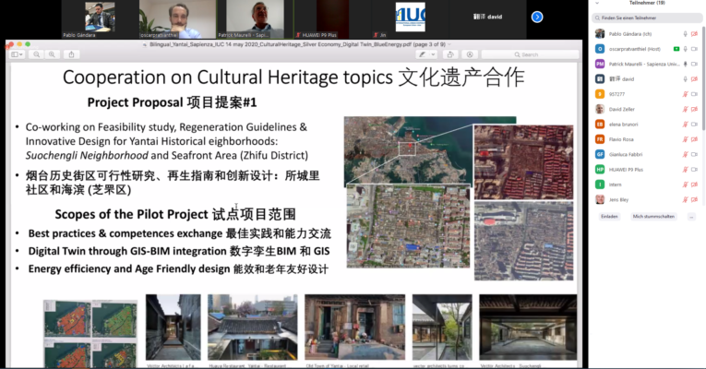Click Flavio Rosa camera-off icon
This screenshot has height=369, width=706.
click(x=694, y=139)
